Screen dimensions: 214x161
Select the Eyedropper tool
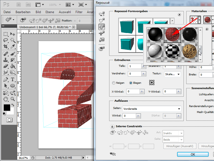[13, 46]
